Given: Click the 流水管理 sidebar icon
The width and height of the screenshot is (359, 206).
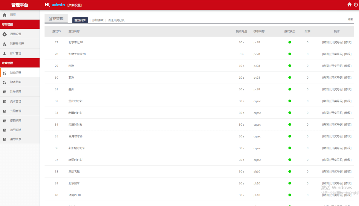Looking at the screenshot, I should click(4, 101).
